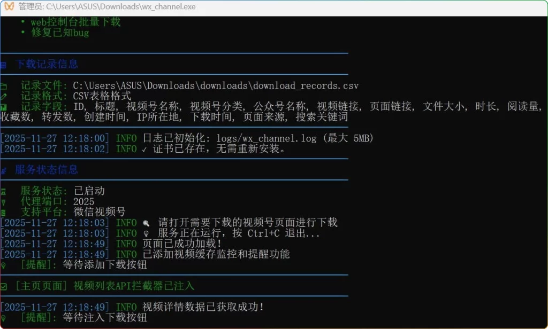Click the wx_channel butterfly logo icon
Screen dimensions: 548x329
[6, 6]
